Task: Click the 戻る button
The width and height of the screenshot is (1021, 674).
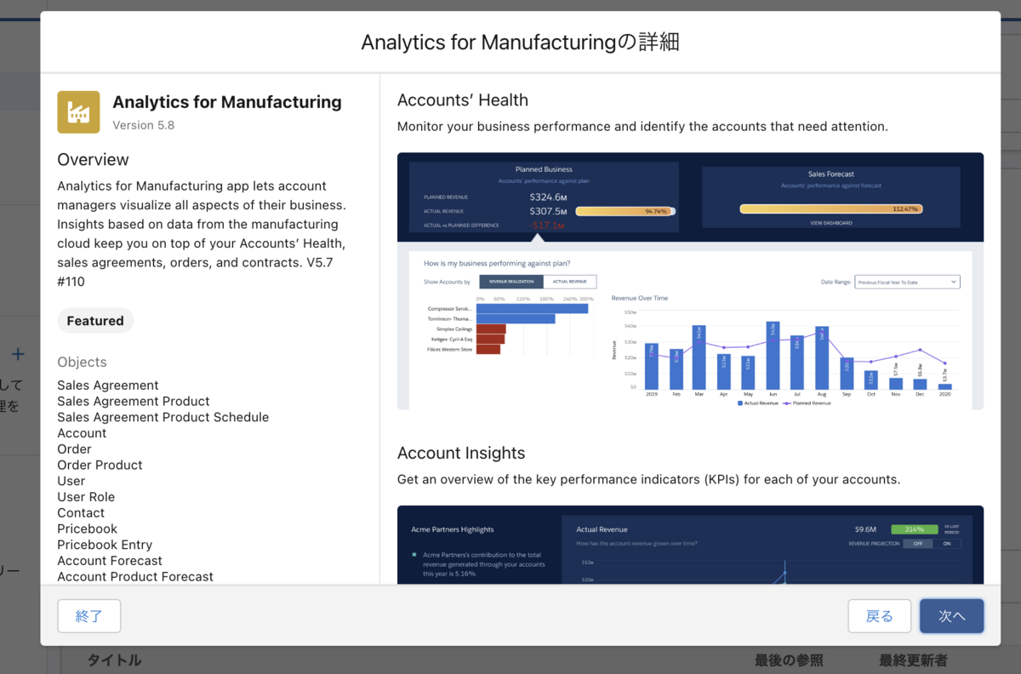Action: (x=879, y=615)
